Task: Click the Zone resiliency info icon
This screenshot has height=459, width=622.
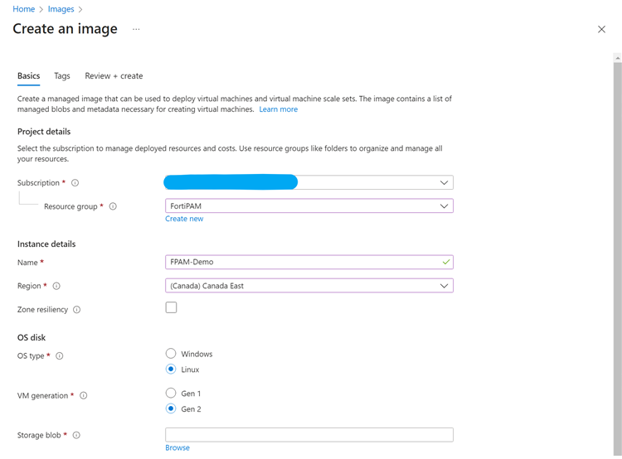Action: point(76,310)
